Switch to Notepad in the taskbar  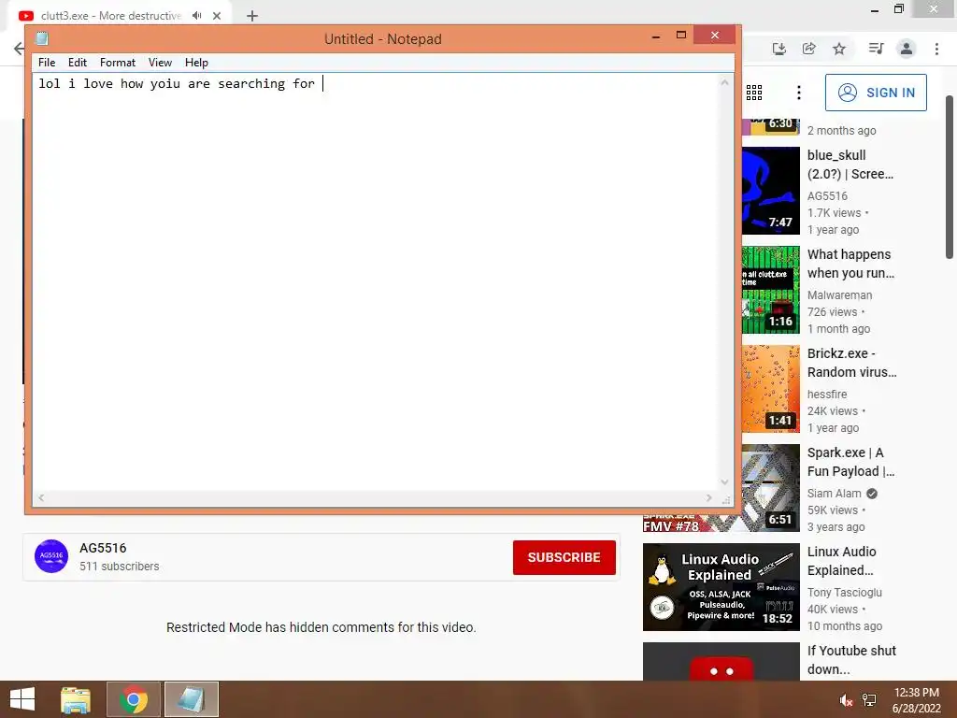pos(191,699)
